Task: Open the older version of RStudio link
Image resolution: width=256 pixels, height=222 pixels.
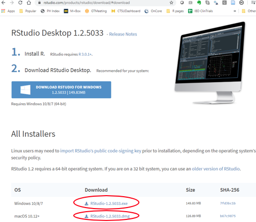Action: pos(216,169)
